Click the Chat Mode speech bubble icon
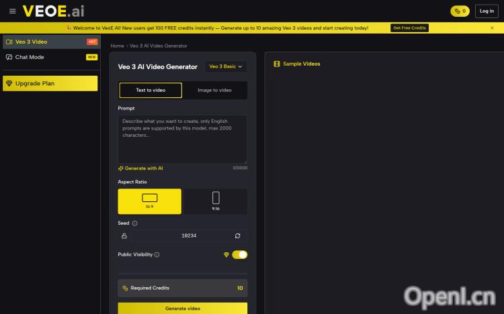 coord(9,57)
